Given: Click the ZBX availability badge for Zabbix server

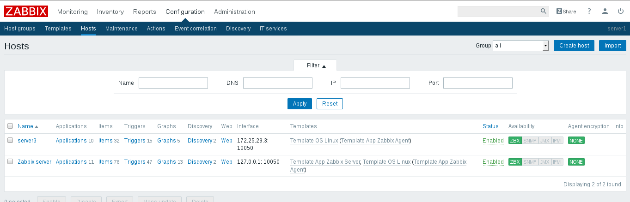Looking at the screenshot, I should click(x=514, y=162).
